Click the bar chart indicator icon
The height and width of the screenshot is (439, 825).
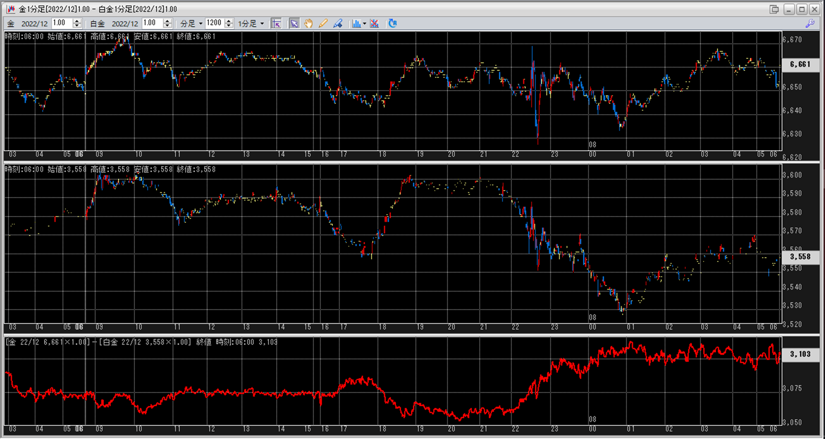(x=356, y=23)
